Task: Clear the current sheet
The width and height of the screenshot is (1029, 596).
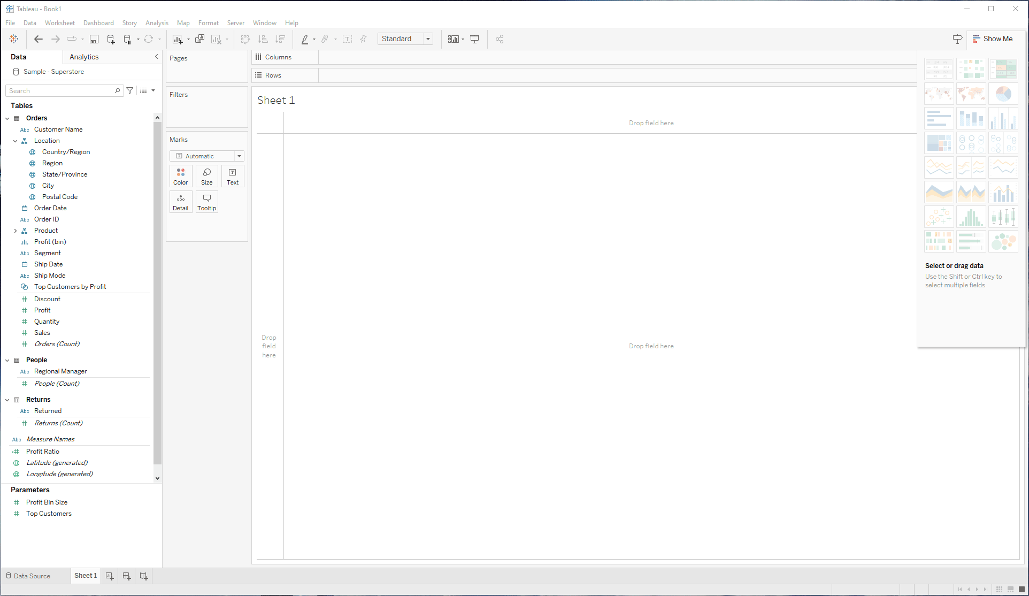Action: [x=216, y=39]
